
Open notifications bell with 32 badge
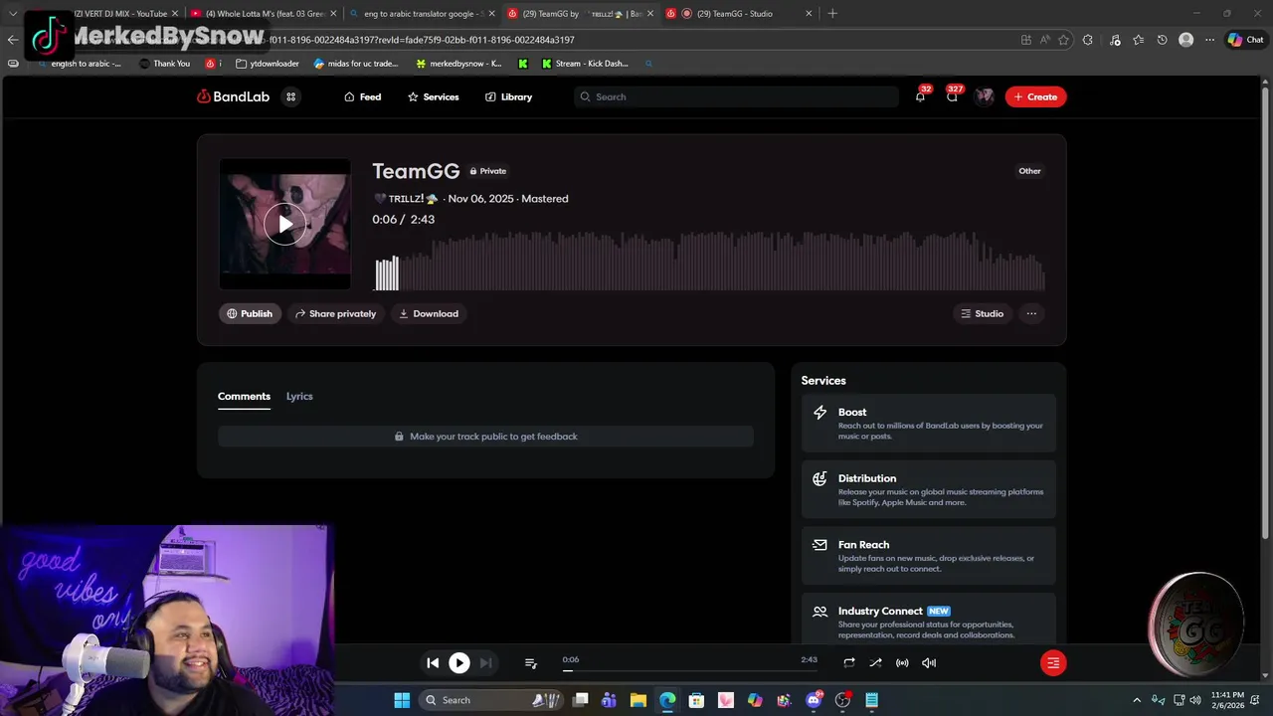click(920, 96)
